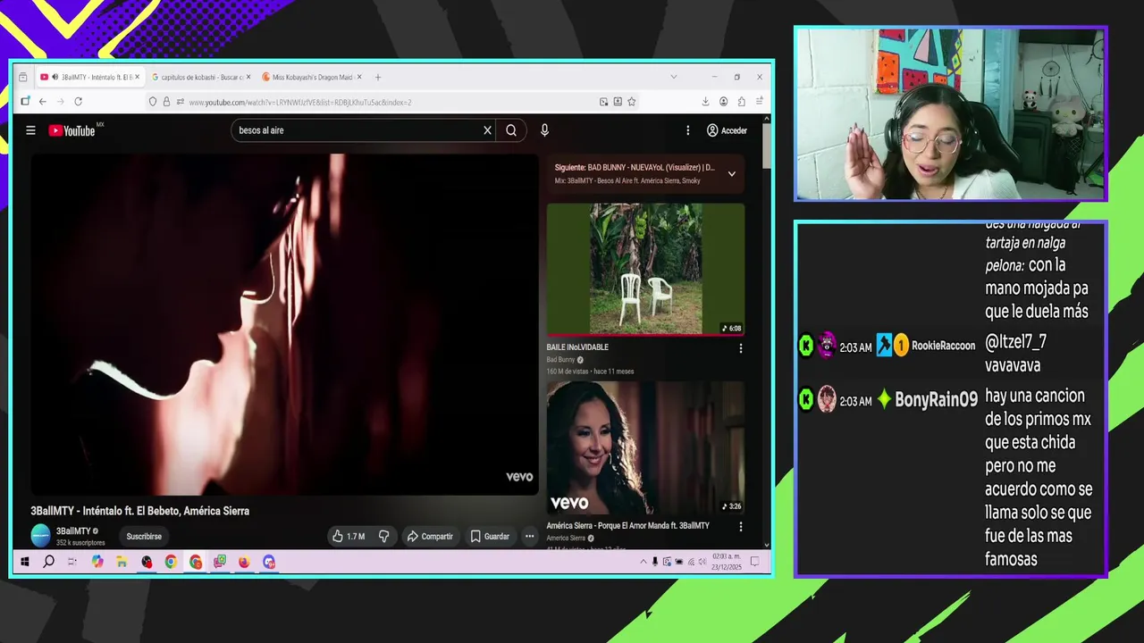Open a new browser tab

pyautogui.click(x=378, y=78)
